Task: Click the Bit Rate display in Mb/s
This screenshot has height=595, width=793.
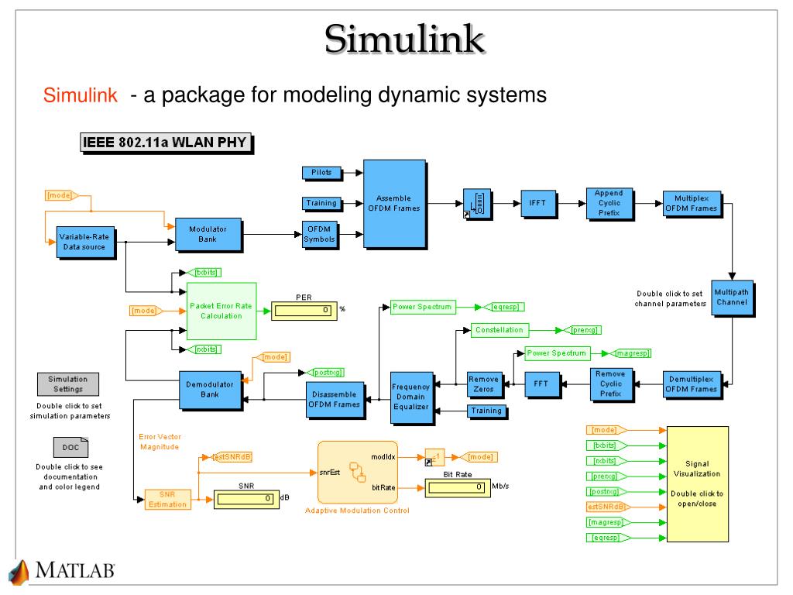Action: pyautogui.click(x=457, y=488)
